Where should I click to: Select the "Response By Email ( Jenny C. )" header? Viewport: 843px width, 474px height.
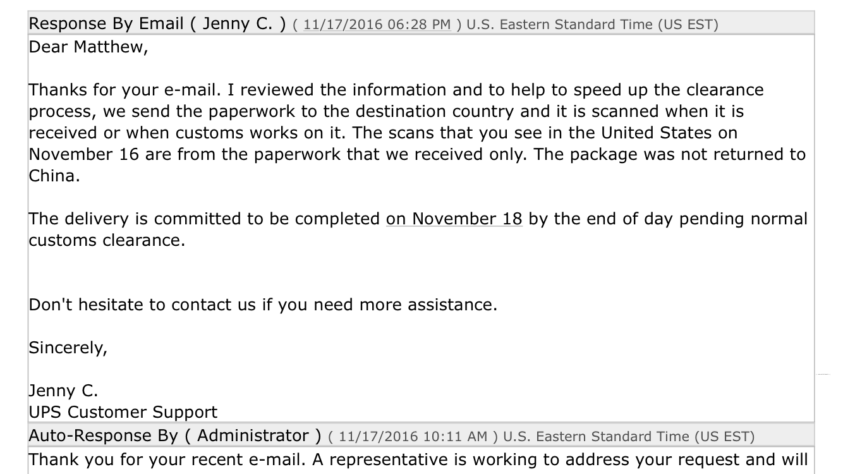click(x=159, y=24)
